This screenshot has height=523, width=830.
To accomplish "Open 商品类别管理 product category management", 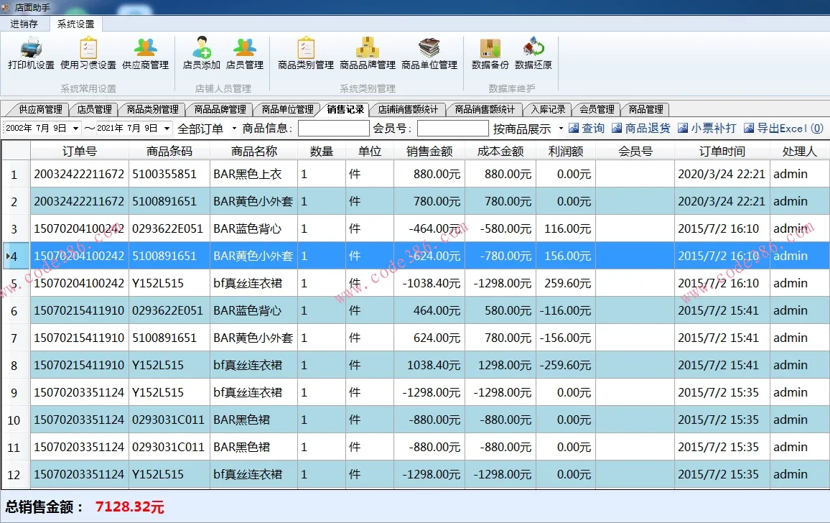I will coord(305,54).
